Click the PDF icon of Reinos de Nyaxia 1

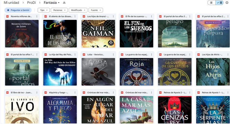click(x=199, y=93)
